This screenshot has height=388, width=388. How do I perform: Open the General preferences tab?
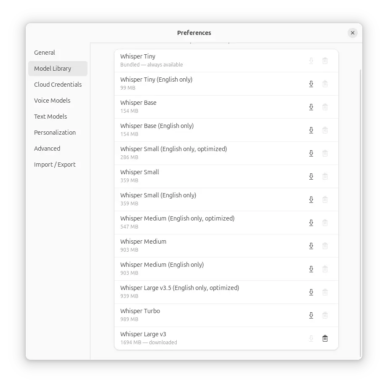(x=45, y=53)
